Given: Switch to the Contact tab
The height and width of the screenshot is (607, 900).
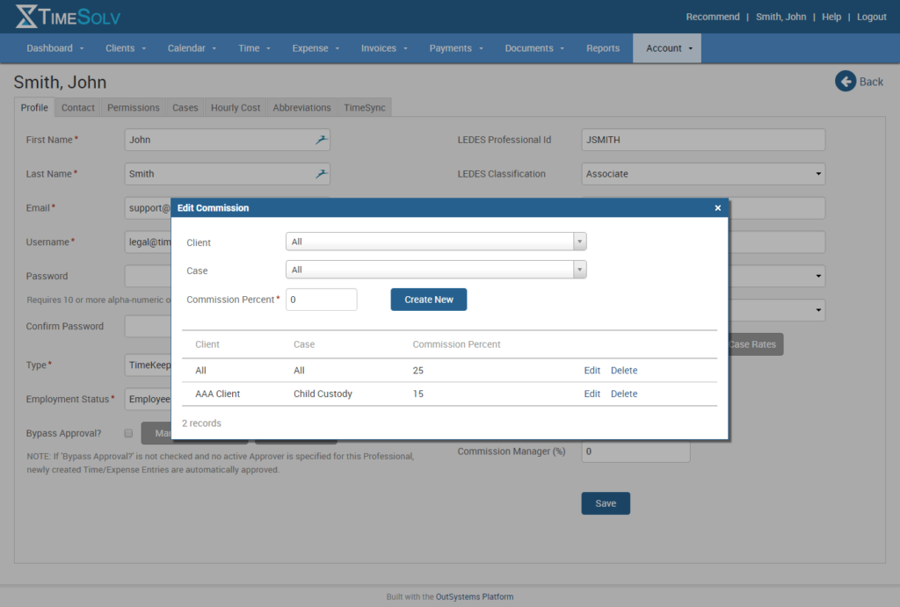Looking at the screenshot, I should [77, 107].
